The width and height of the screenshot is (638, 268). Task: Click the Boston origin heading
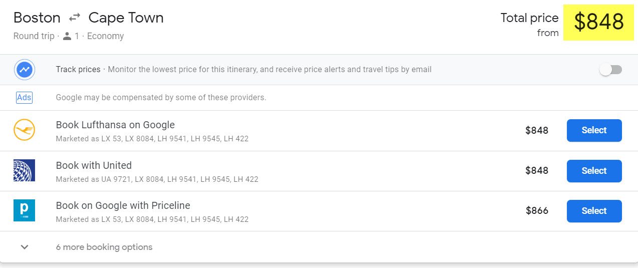click(37, 18)
